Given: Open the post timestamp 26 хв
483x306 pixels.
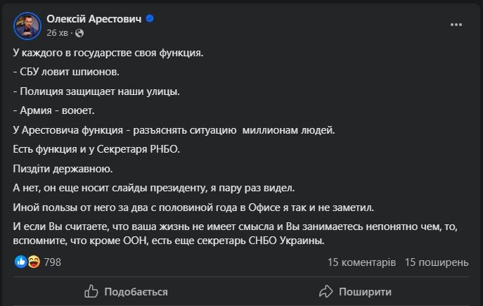Looking at the screenshot, I should pos(57,32).
